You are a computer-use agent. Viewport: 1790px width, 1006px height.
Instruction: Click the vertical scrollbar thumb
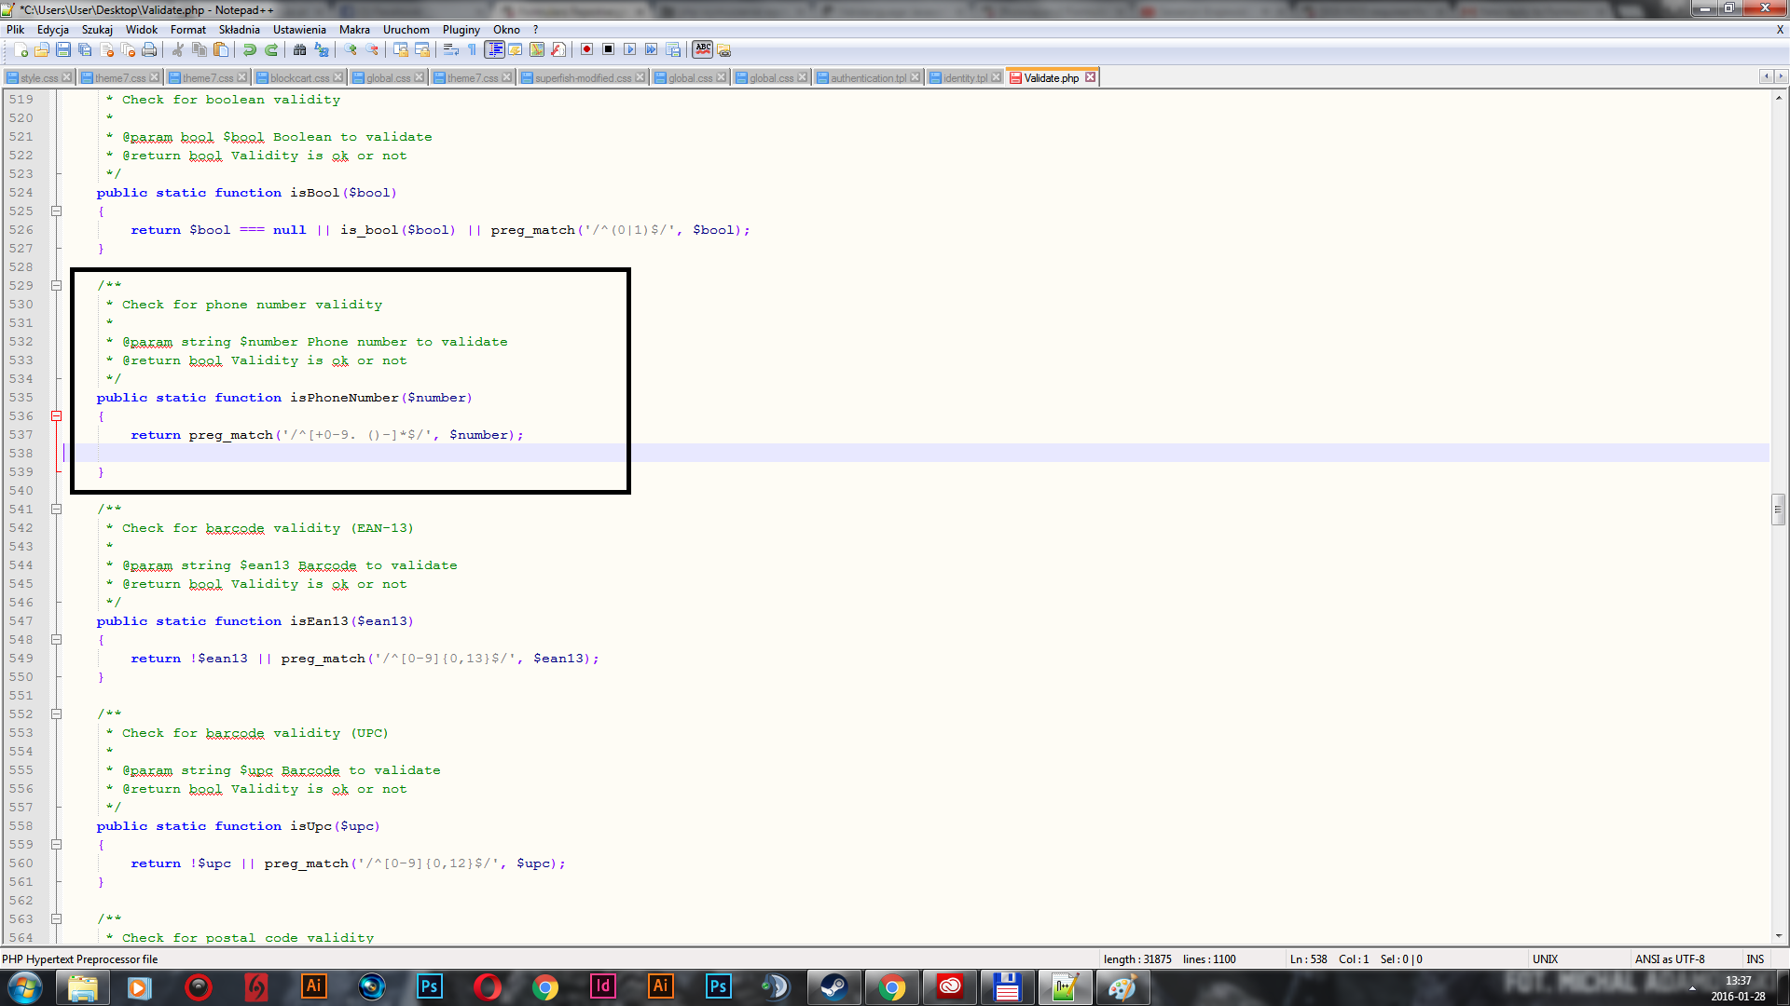pyautogui.click(x=1779, y=510)
